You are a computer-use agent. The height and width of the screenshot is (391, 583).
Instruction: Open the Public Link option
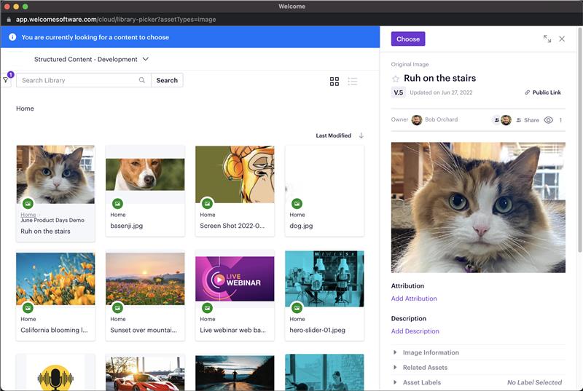coord(542,92)
